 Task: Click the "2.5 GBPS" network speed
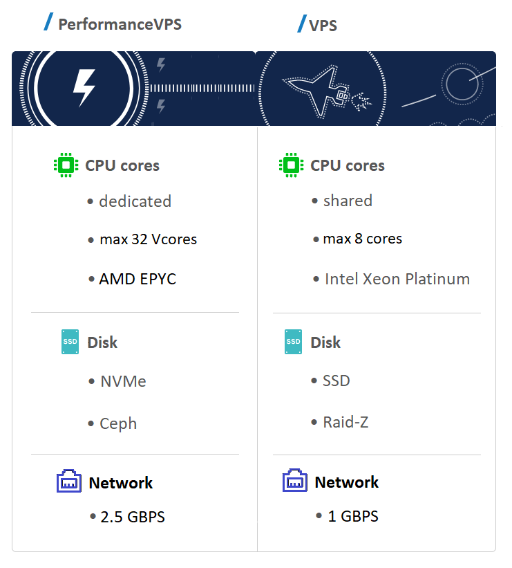coord(133,517)
